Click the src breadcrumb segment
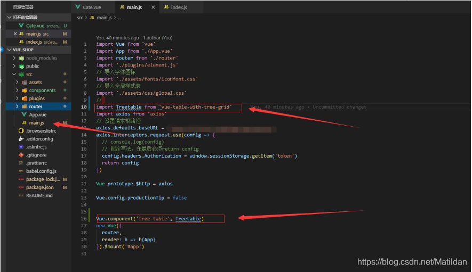 pos(80,18)
